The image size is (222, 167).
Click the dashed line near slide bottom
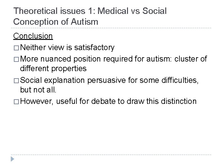tap(111, 155)
